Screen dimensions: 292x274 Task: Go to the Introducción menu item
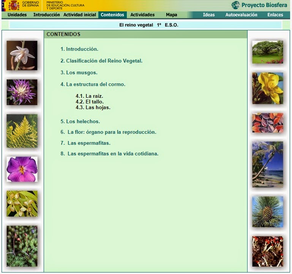(x=47, y=15)
